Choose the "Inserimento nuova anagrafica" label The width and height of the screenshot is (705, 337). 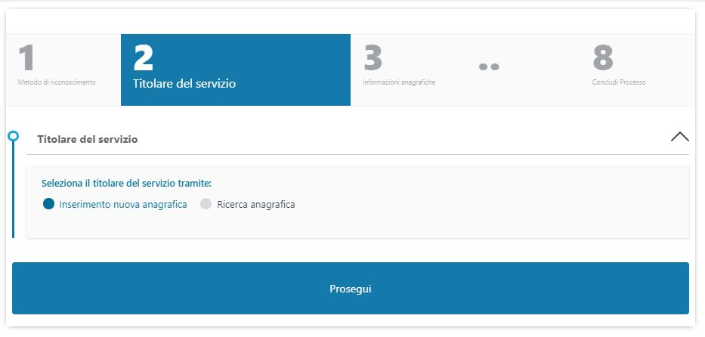(x=123, y=205)
